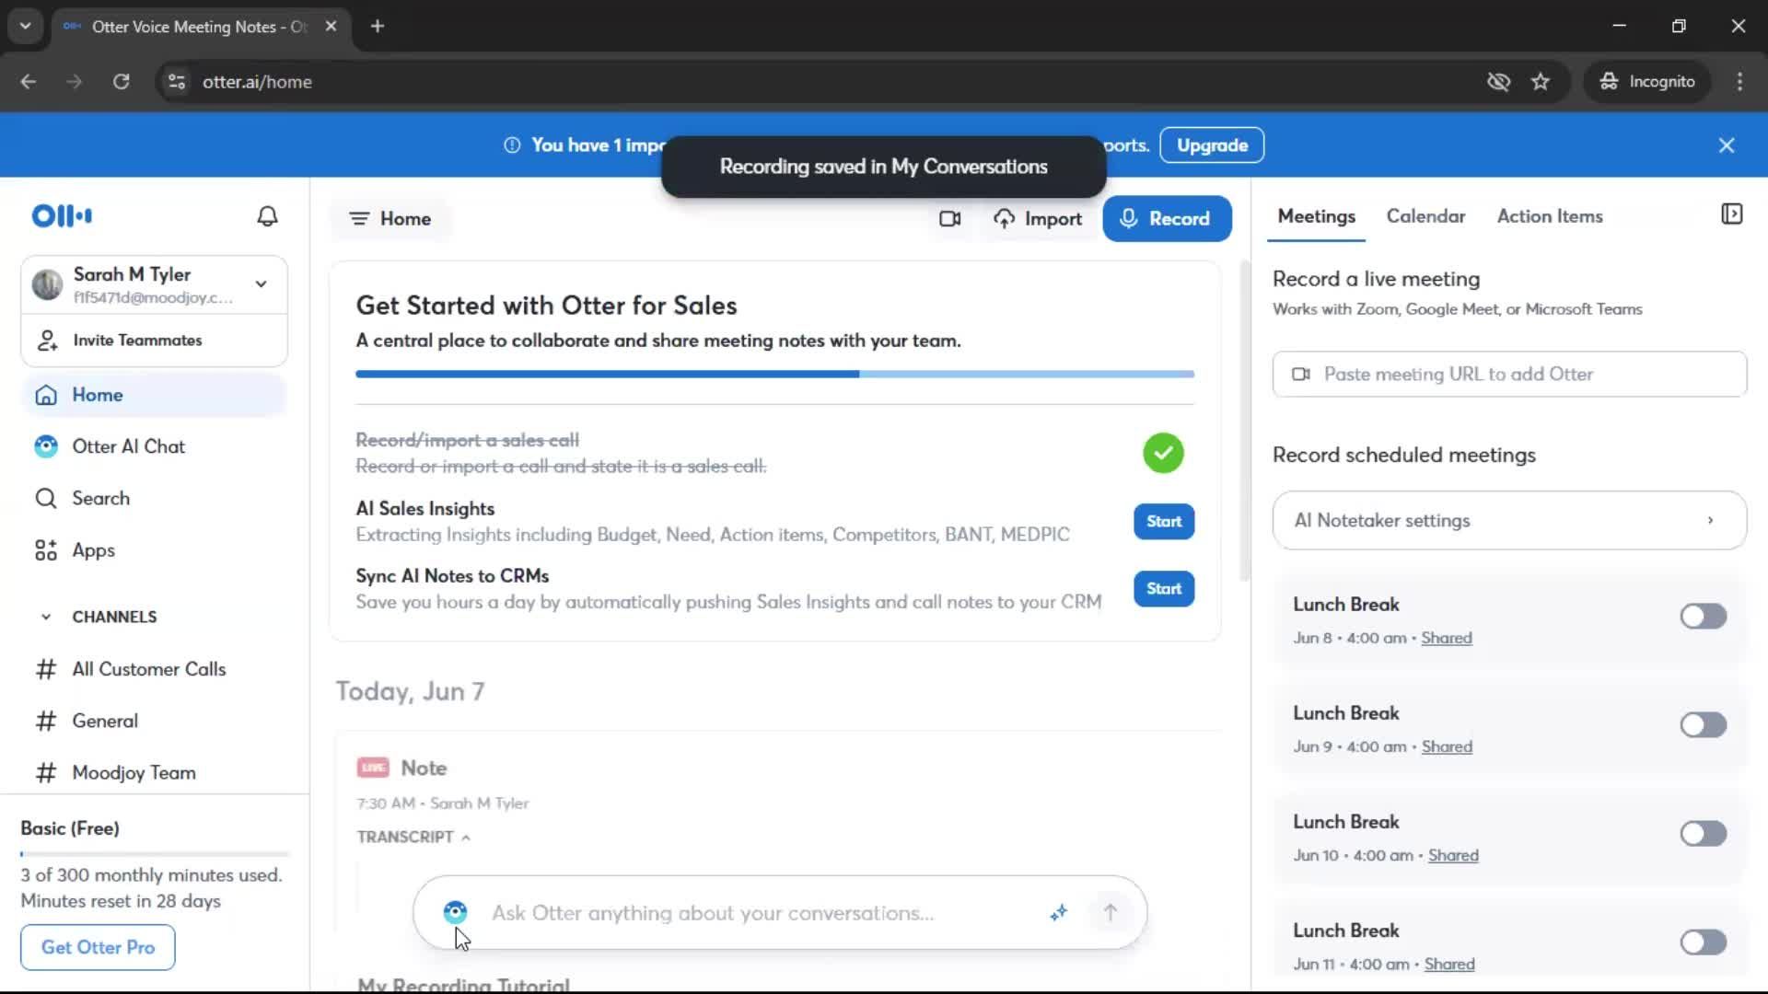Click the otter.ai/home address bar
Viewport: 1768px width, 994px height.
point(257,82)
